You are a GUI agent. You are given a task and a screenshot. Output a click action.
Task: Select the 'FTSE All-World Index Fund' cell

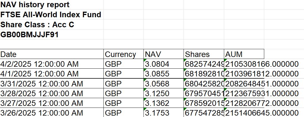[52, 14]
